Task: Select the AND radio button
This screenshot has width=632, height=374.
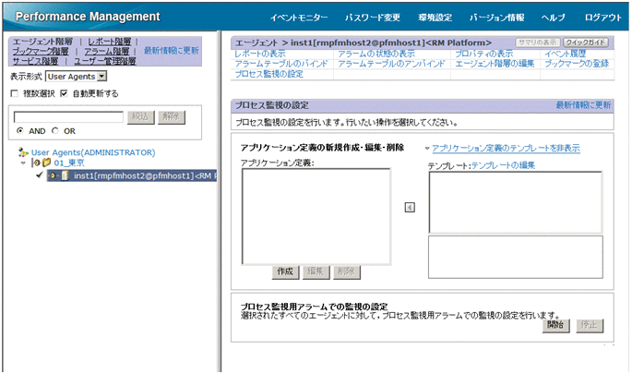Action: (x=19, y=131)
